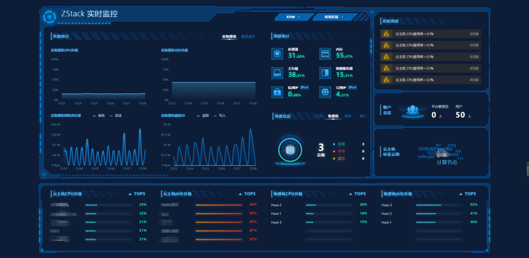The image size is (529, 258).
Task: Click the 'hu' tag in tag cloud
Action: coord(438,145)
